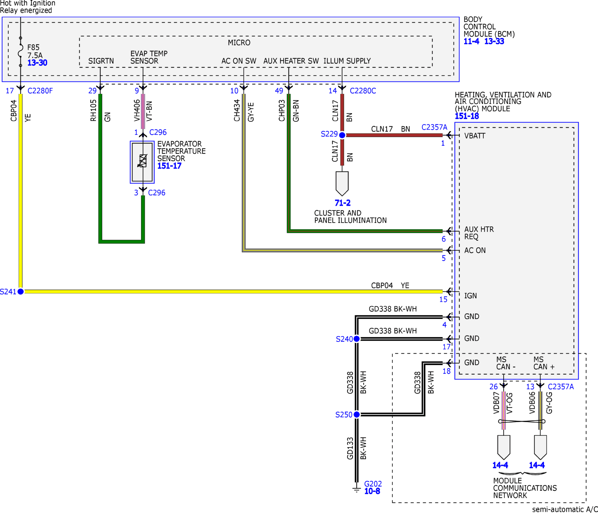This screenshot has height=513, width=598.
Task: Click the AC ON SW label
Action: pyautogui.click(x=239, y=61)
